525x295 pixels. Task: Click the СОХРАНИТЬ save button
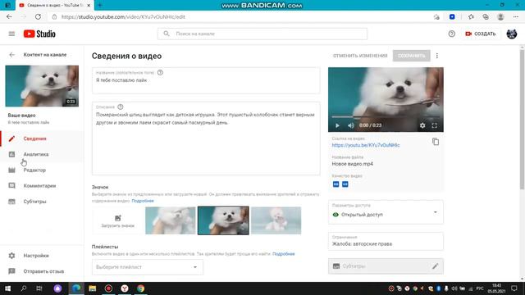point(411,56)
